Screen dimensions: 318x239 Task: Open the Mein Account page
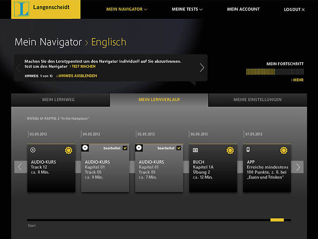243,9
